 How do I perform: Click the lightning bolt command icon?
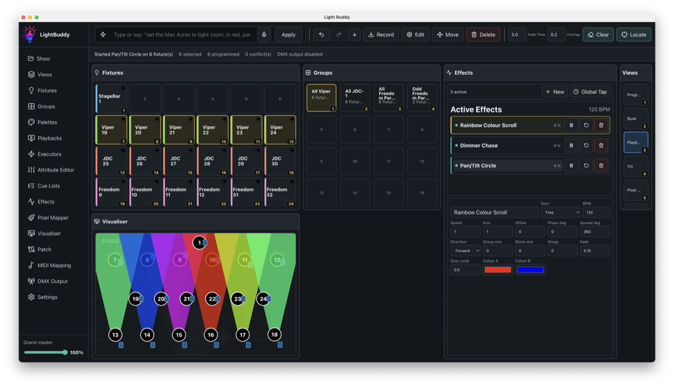(x=103, y=35)
